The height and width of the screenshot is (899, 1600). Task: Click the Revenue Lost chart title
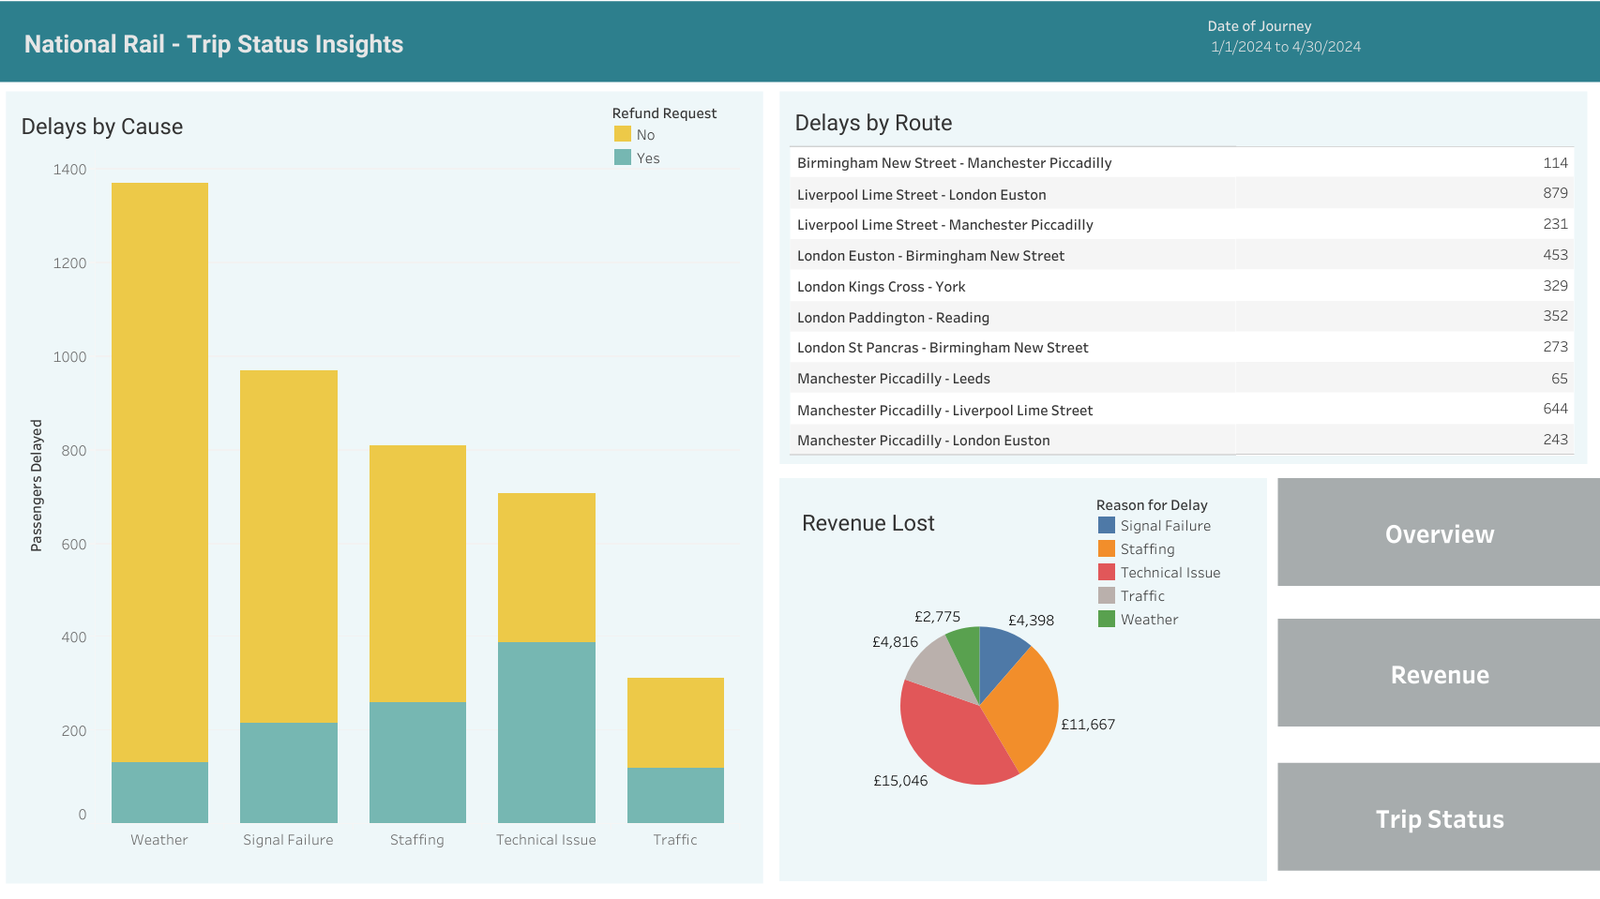(x=868, y=523)
